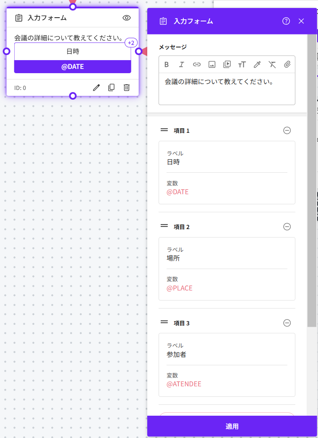Insert a hyperlink into the message
The width and height of the screenshot is (318, 438).
point(197,64)
